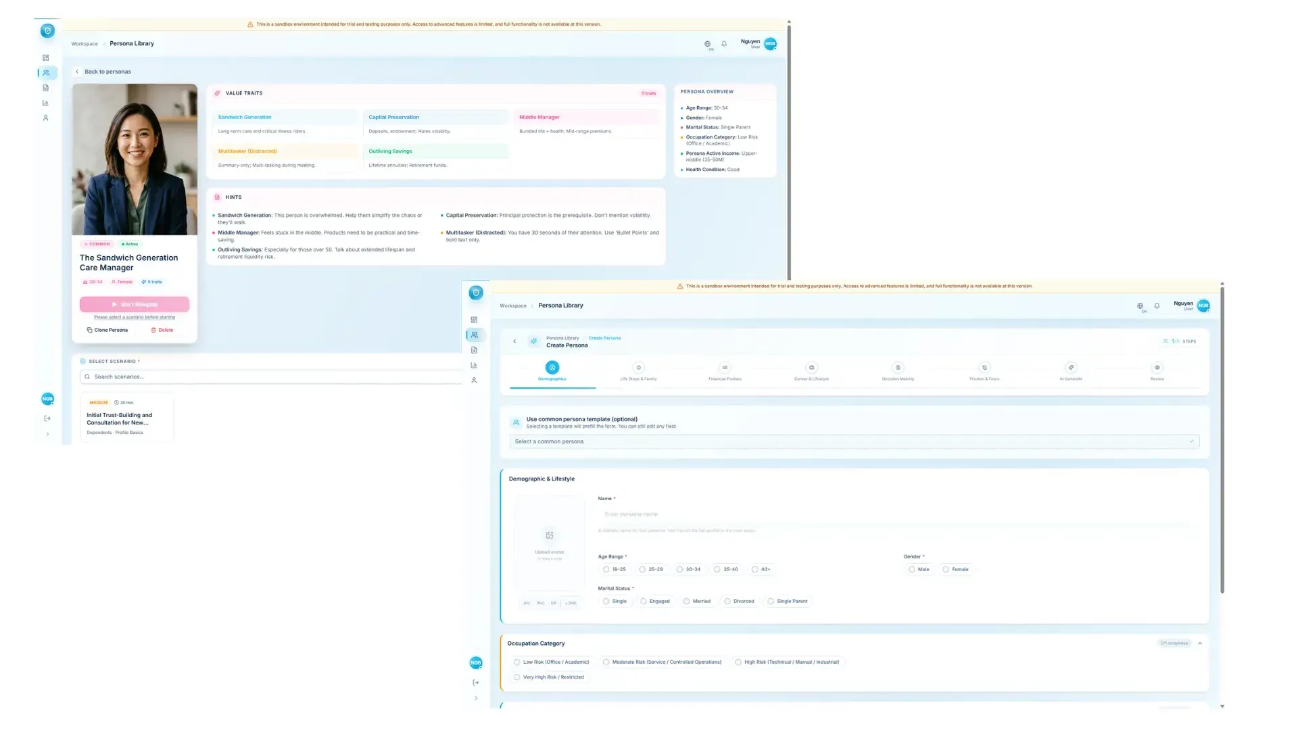Image resolution: width=1298 pixels, height=730 pixels.
Task: Open dashboard grid icon in persona detail window sidebar
Action: tap(45, 58)
